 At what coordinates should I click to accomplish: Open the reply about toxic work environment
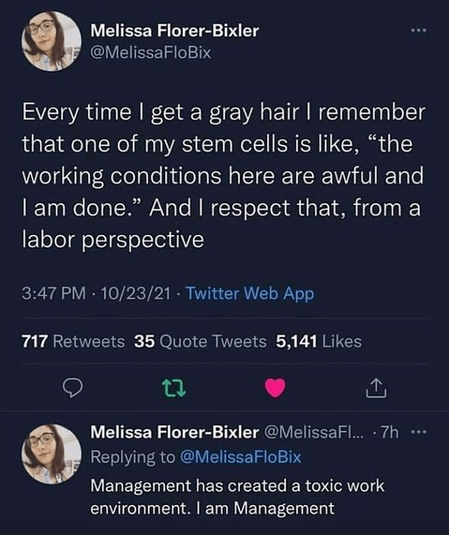[237, 497]
